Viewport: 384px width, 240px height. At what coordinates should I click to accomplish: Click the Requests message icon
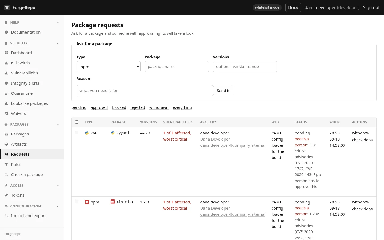coord(6,154)
